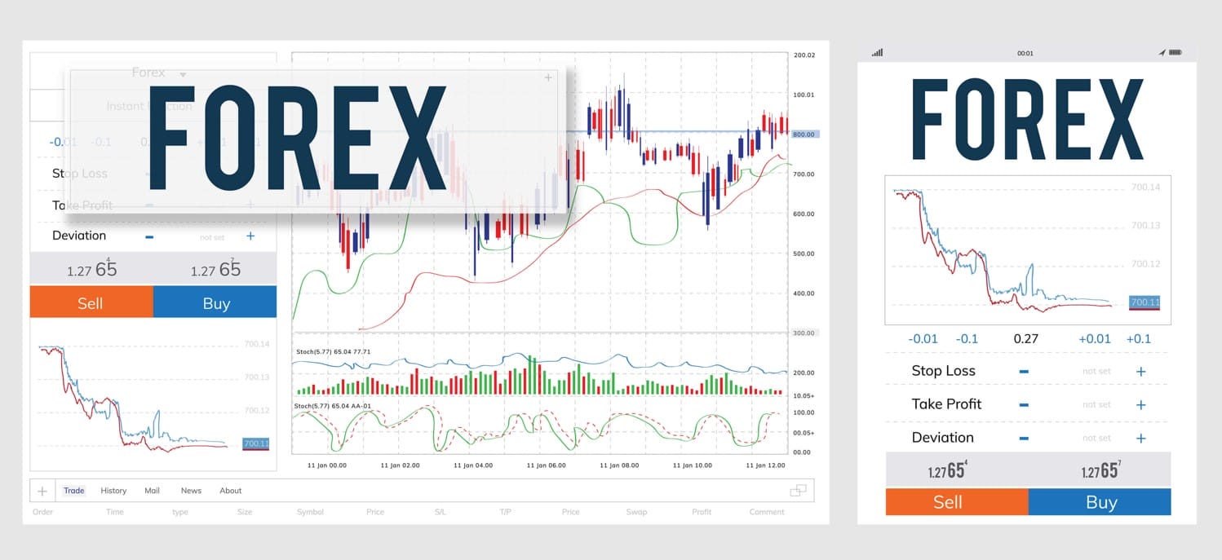Tap the orange Sell button on mobile
The height and width of the screenshot is (560, 1222).
957,502
